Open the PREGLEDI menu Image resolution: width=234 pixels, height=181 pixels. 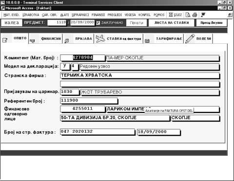(115, 15)
